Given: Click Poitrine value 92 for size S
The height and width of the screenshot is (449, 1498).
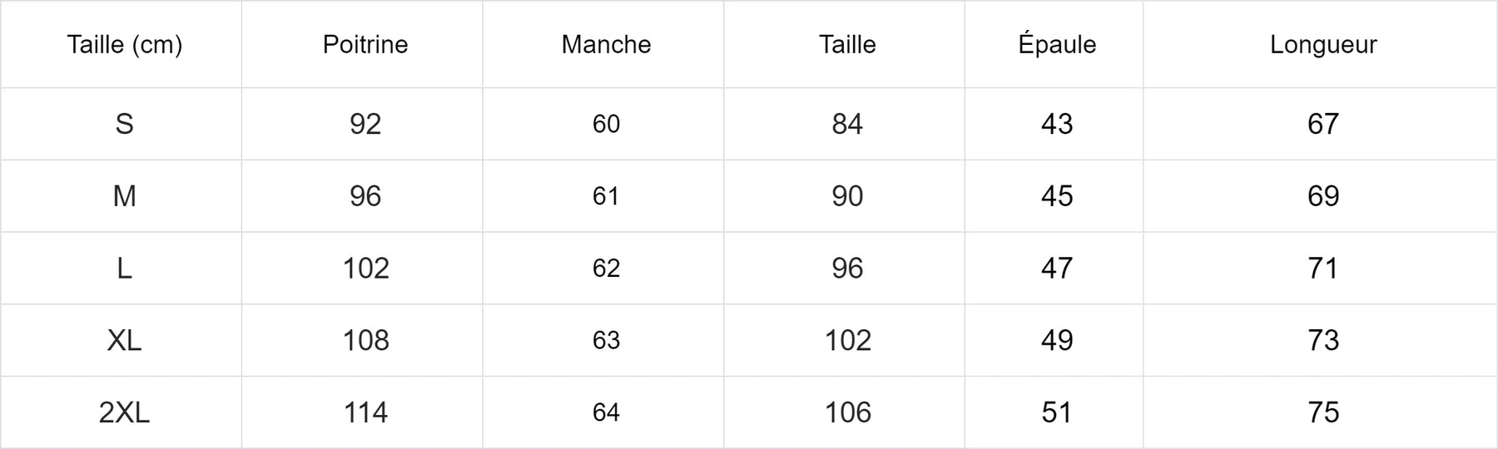Looking at the screenshot, I should (x=365, y=124).
